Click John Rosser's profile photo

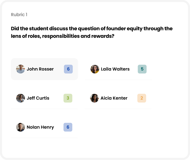pyautogui.click(x=20, y=69)
